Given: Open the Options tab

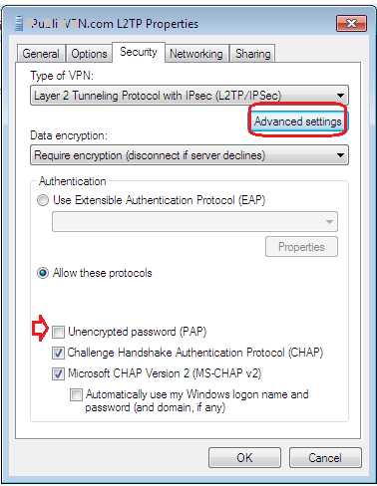Looking at the screenshot, I should click(89, 54).
